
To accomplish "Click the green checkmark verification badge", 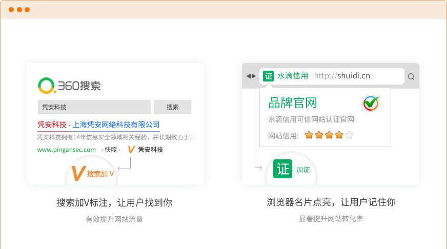I will (371, 103).
